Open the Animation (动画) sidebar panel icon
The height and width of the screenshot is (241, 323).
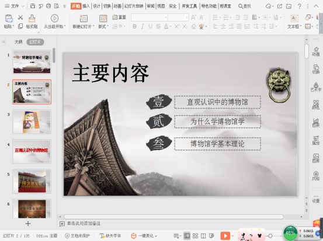pyautogui.click(x=315, y=51)
